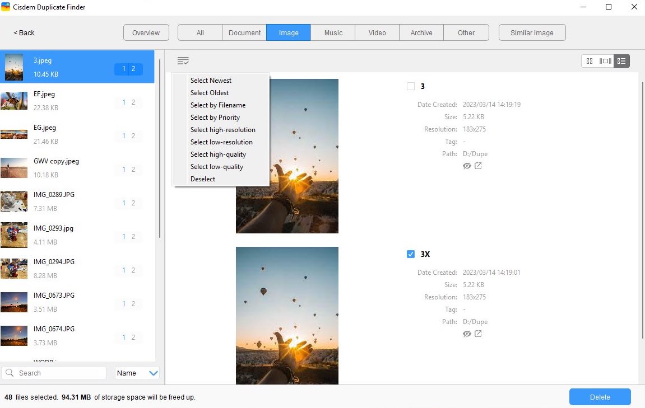Screen dimensions: 645x408
Task: Click the 48 files selected status text
Action: (31, 397)
